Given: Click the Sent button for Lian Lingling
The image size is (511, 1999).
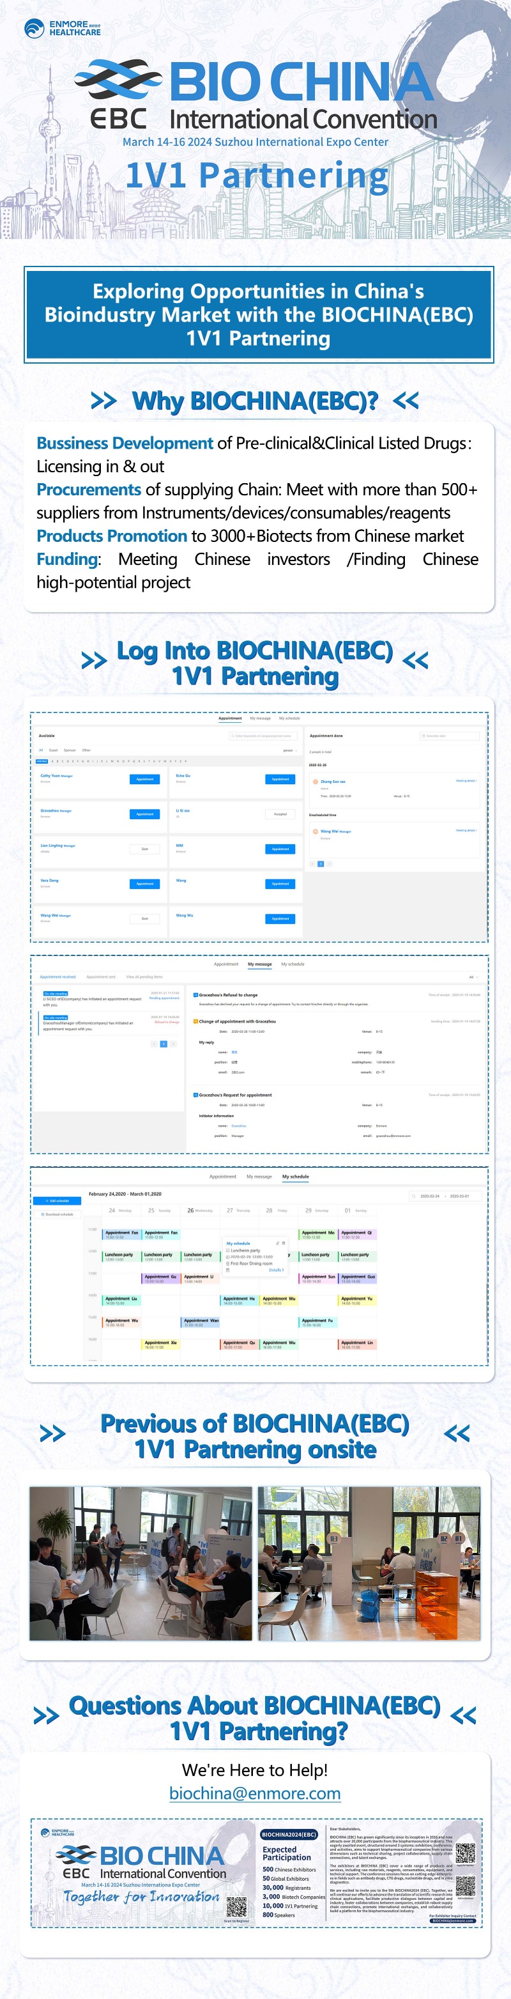Looking at the screenshot, I should pos(145,849).
